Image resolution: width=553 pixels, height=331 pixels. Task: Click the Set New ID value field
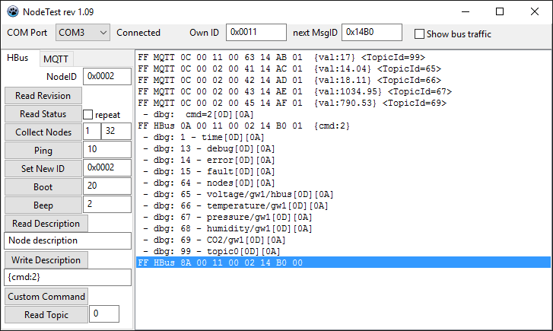pos(107,167)
